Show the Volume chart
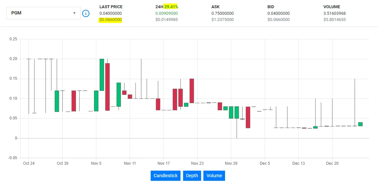This screenshot has height=190, width=378. point(214,176)
